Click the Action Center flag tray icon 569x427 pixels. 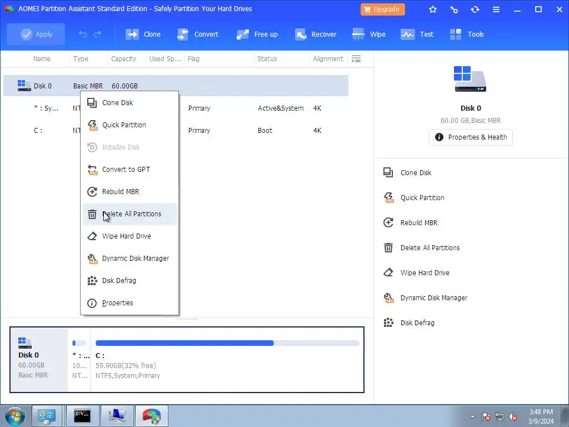486,416
